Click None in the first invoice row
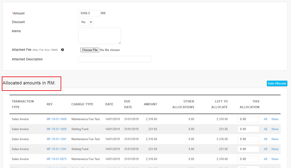Viewport: 291px width, 168px height. tap(275, 119)
